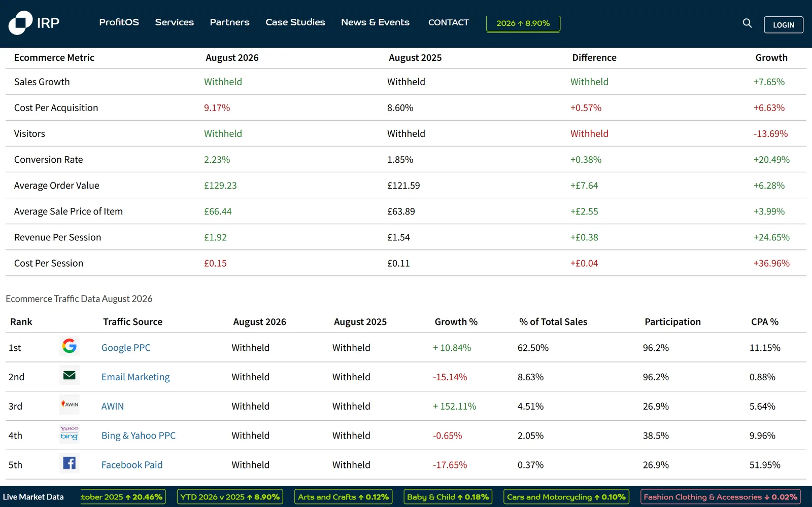Open the Google PPC traffic source link
Screen dimensions: 812x507
[x=126, y=348]
